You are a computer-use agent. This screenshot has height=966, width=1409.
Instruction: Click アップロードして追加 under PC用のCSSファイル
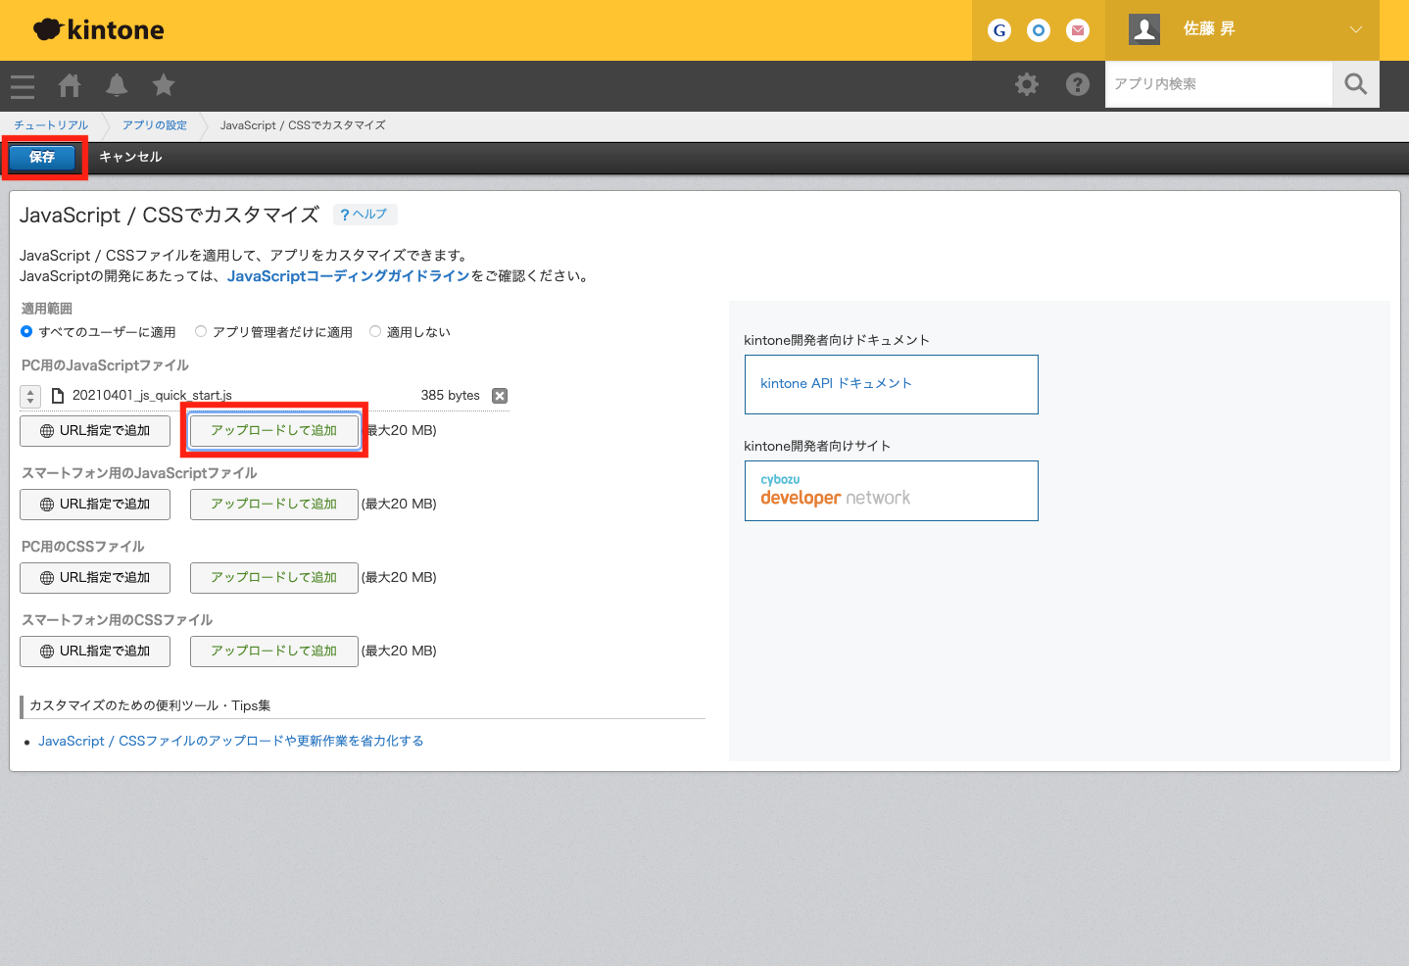(273, 578)
